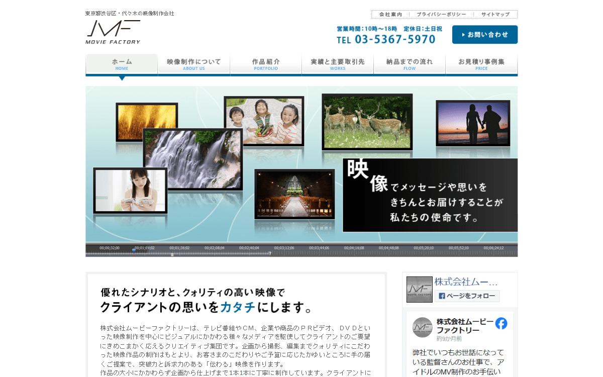The image size is (603, 377).
Task: Open 作品紹介 PORTFOLIO tab
Action: (x=266, y=64)
